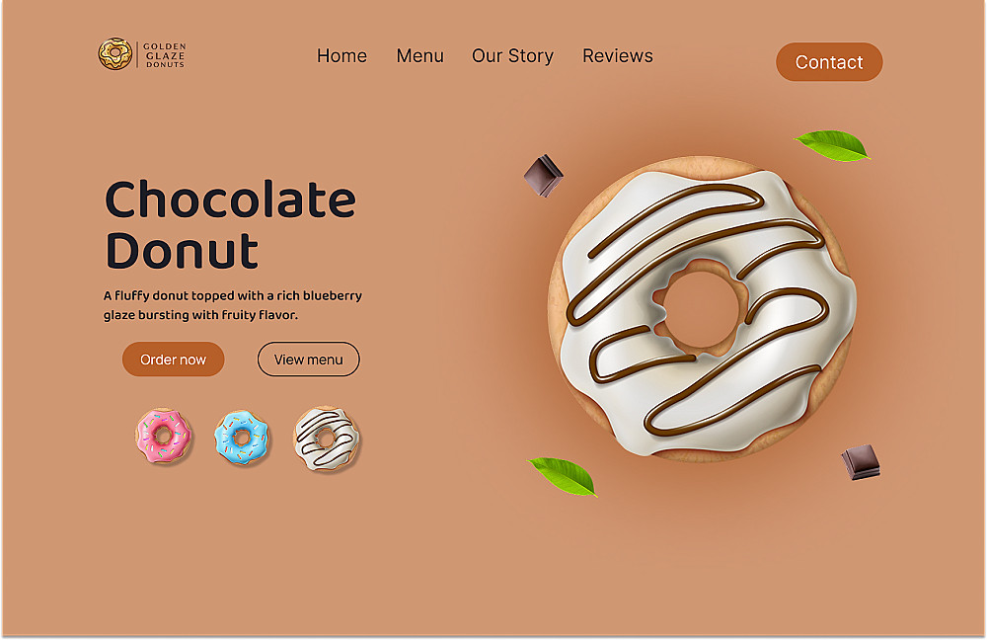Click the Chocolate Donut headline
The image size is (987, 640).
point(230,224)
